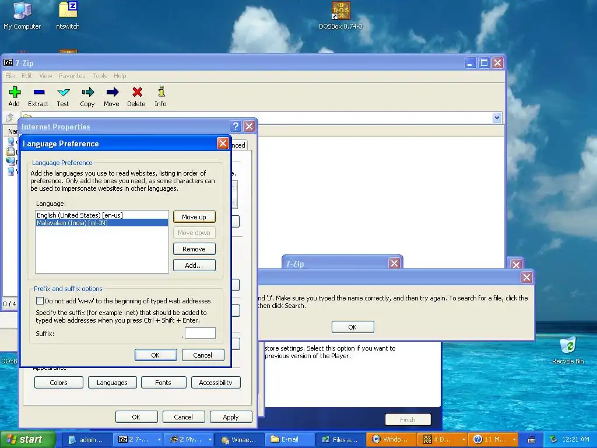Switch to the Winae taskbar item
This screenshot has height=448, width=597.
tap(238, 440)
